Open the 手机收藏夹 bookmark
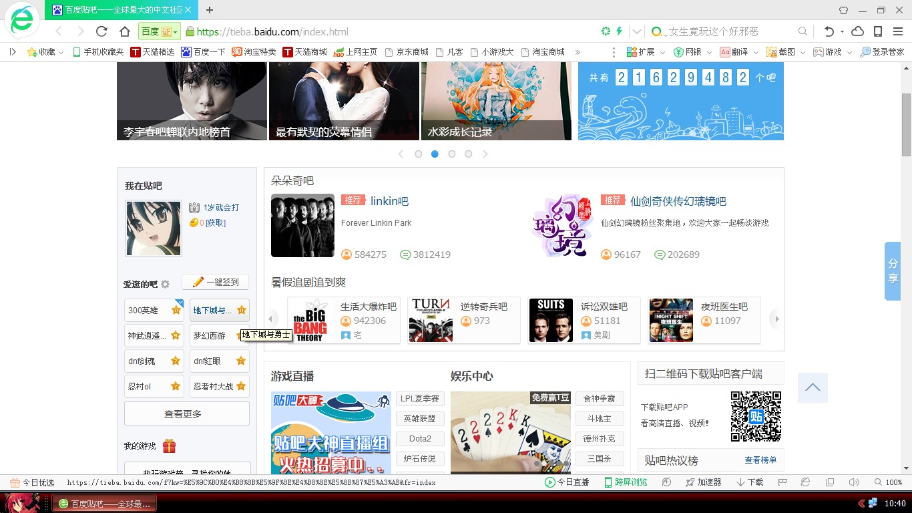Viewport: 912px width, 513px height. pos(98,51)
